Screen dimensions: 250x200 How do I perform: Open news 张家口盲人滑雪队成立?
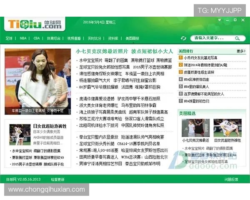[145, 119]
